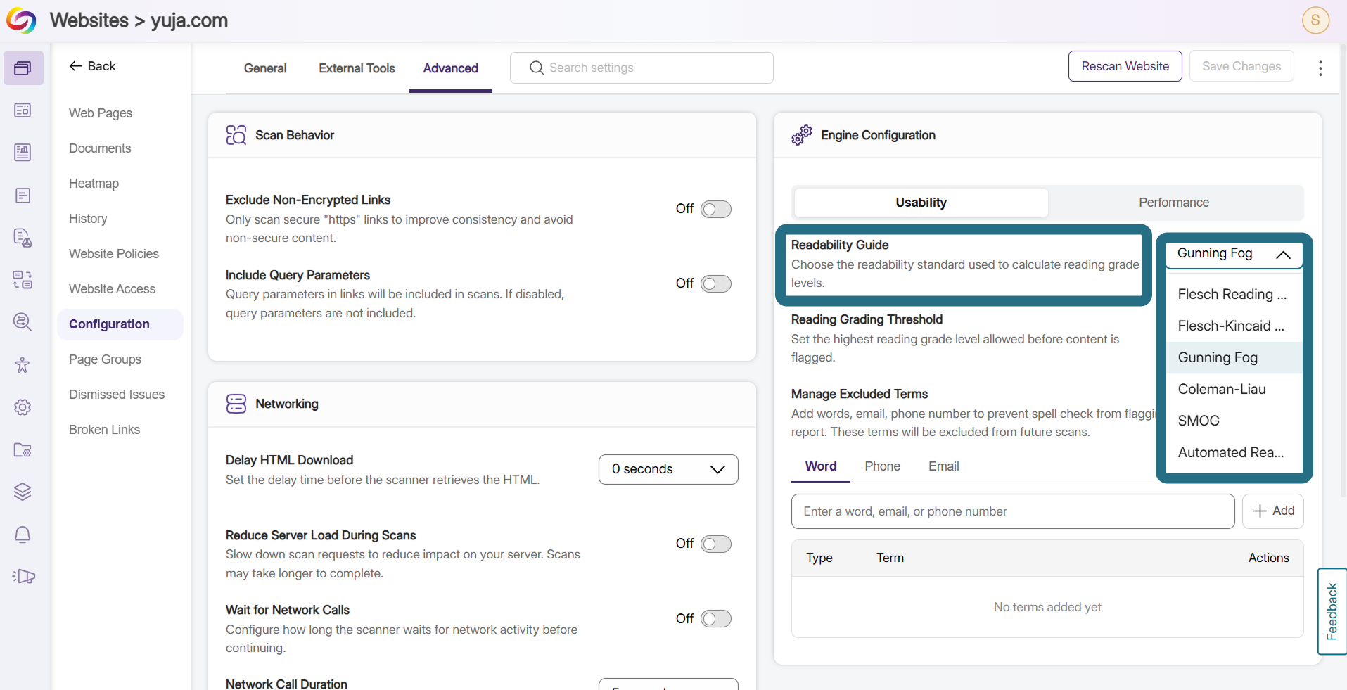Open the document shield icon in sidebar

tap(23, 238)
